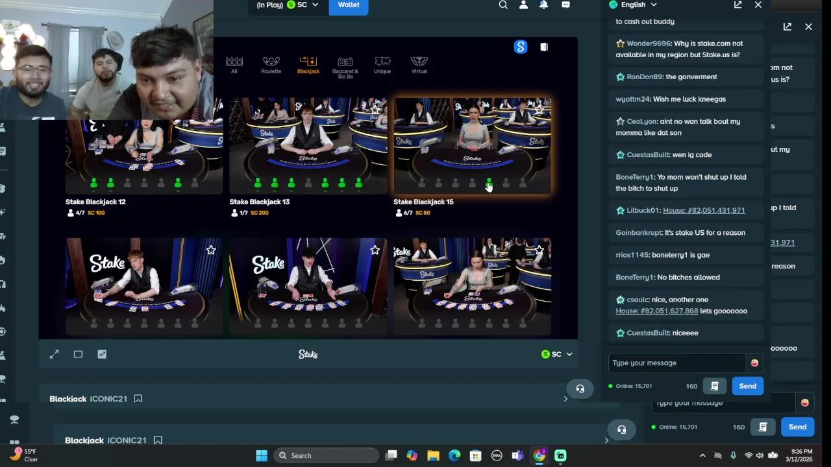Open csaulc's House #82,051,627,868 link
Screen dimensions: 831x467
657,311
